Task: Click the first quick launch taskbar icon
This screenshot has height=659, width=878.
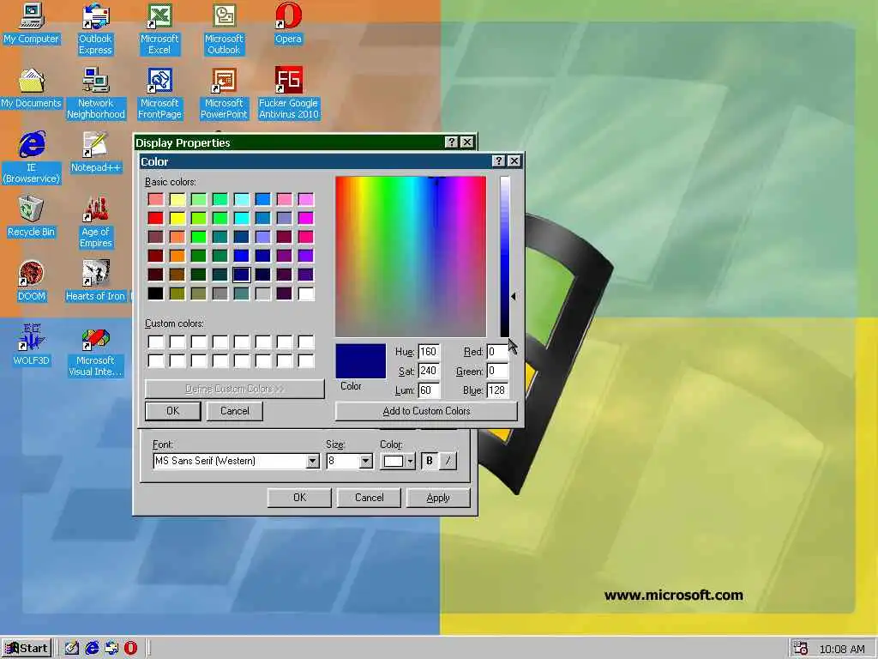Action: (72, 648)
